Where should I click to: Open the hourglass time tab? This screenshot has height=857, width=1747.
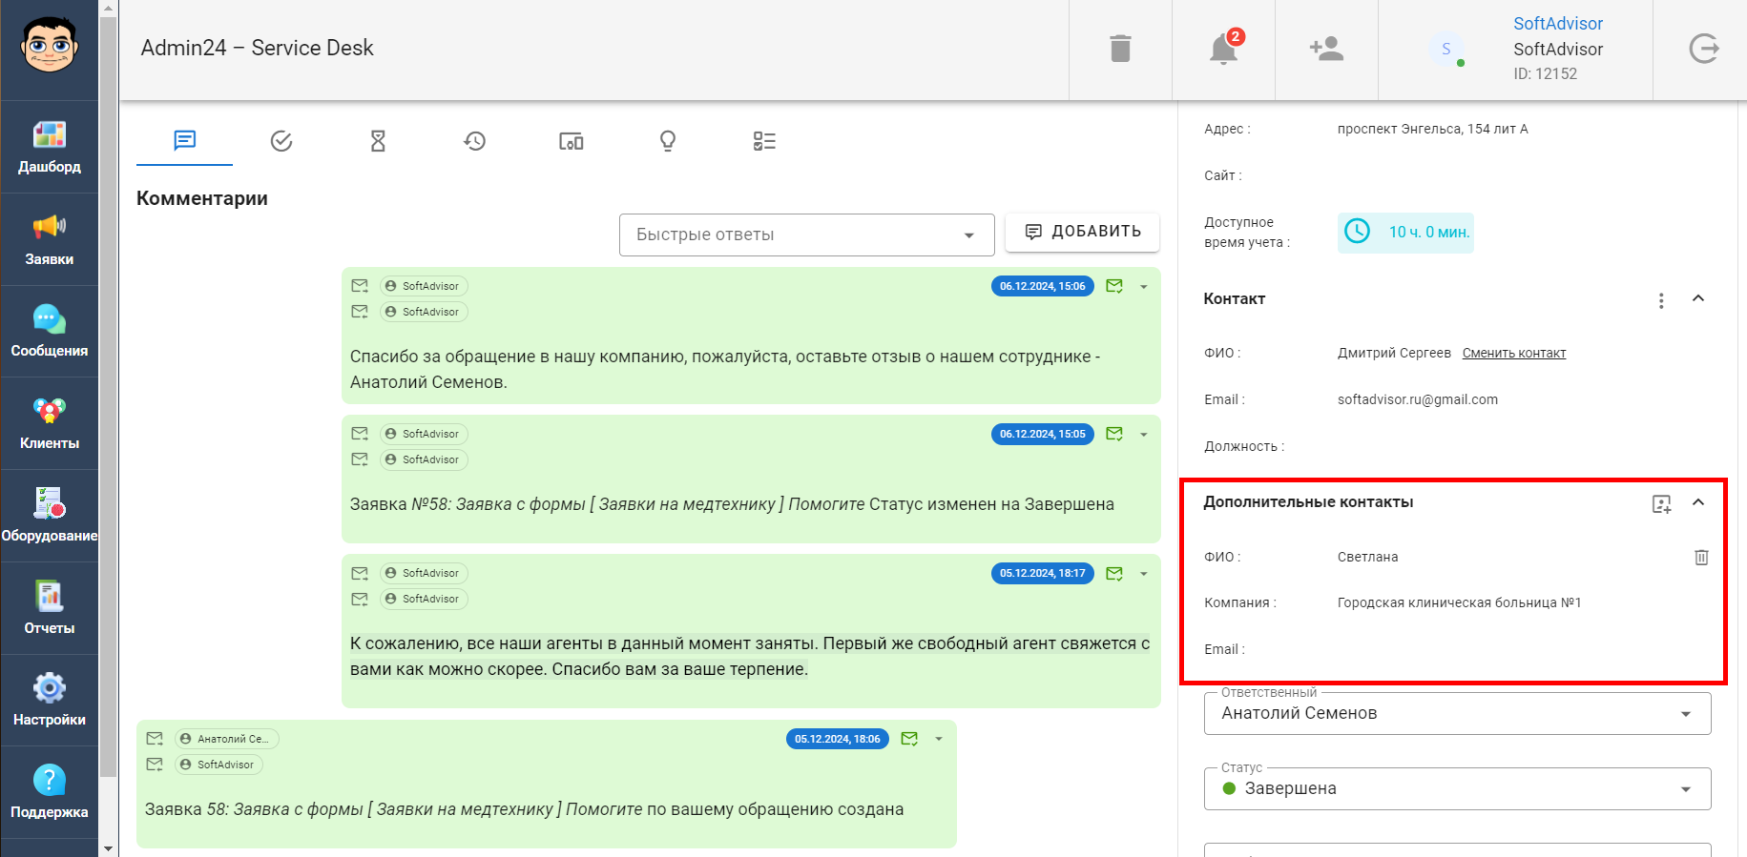click(378, 141)
